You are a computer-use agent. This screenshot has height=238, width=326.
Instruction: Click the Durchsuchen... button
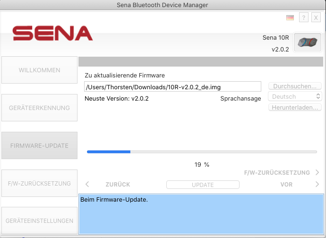(295, 86)
